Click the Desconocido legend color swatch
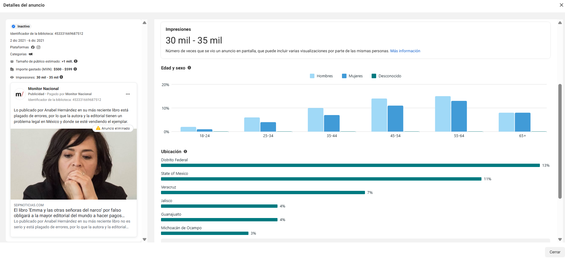Image resolution: width=565 pixels, height=260 pixels. [374, 76]
